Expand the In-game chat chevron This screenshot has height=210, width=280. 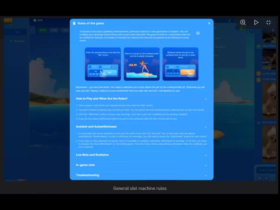(x=205, y=165)
